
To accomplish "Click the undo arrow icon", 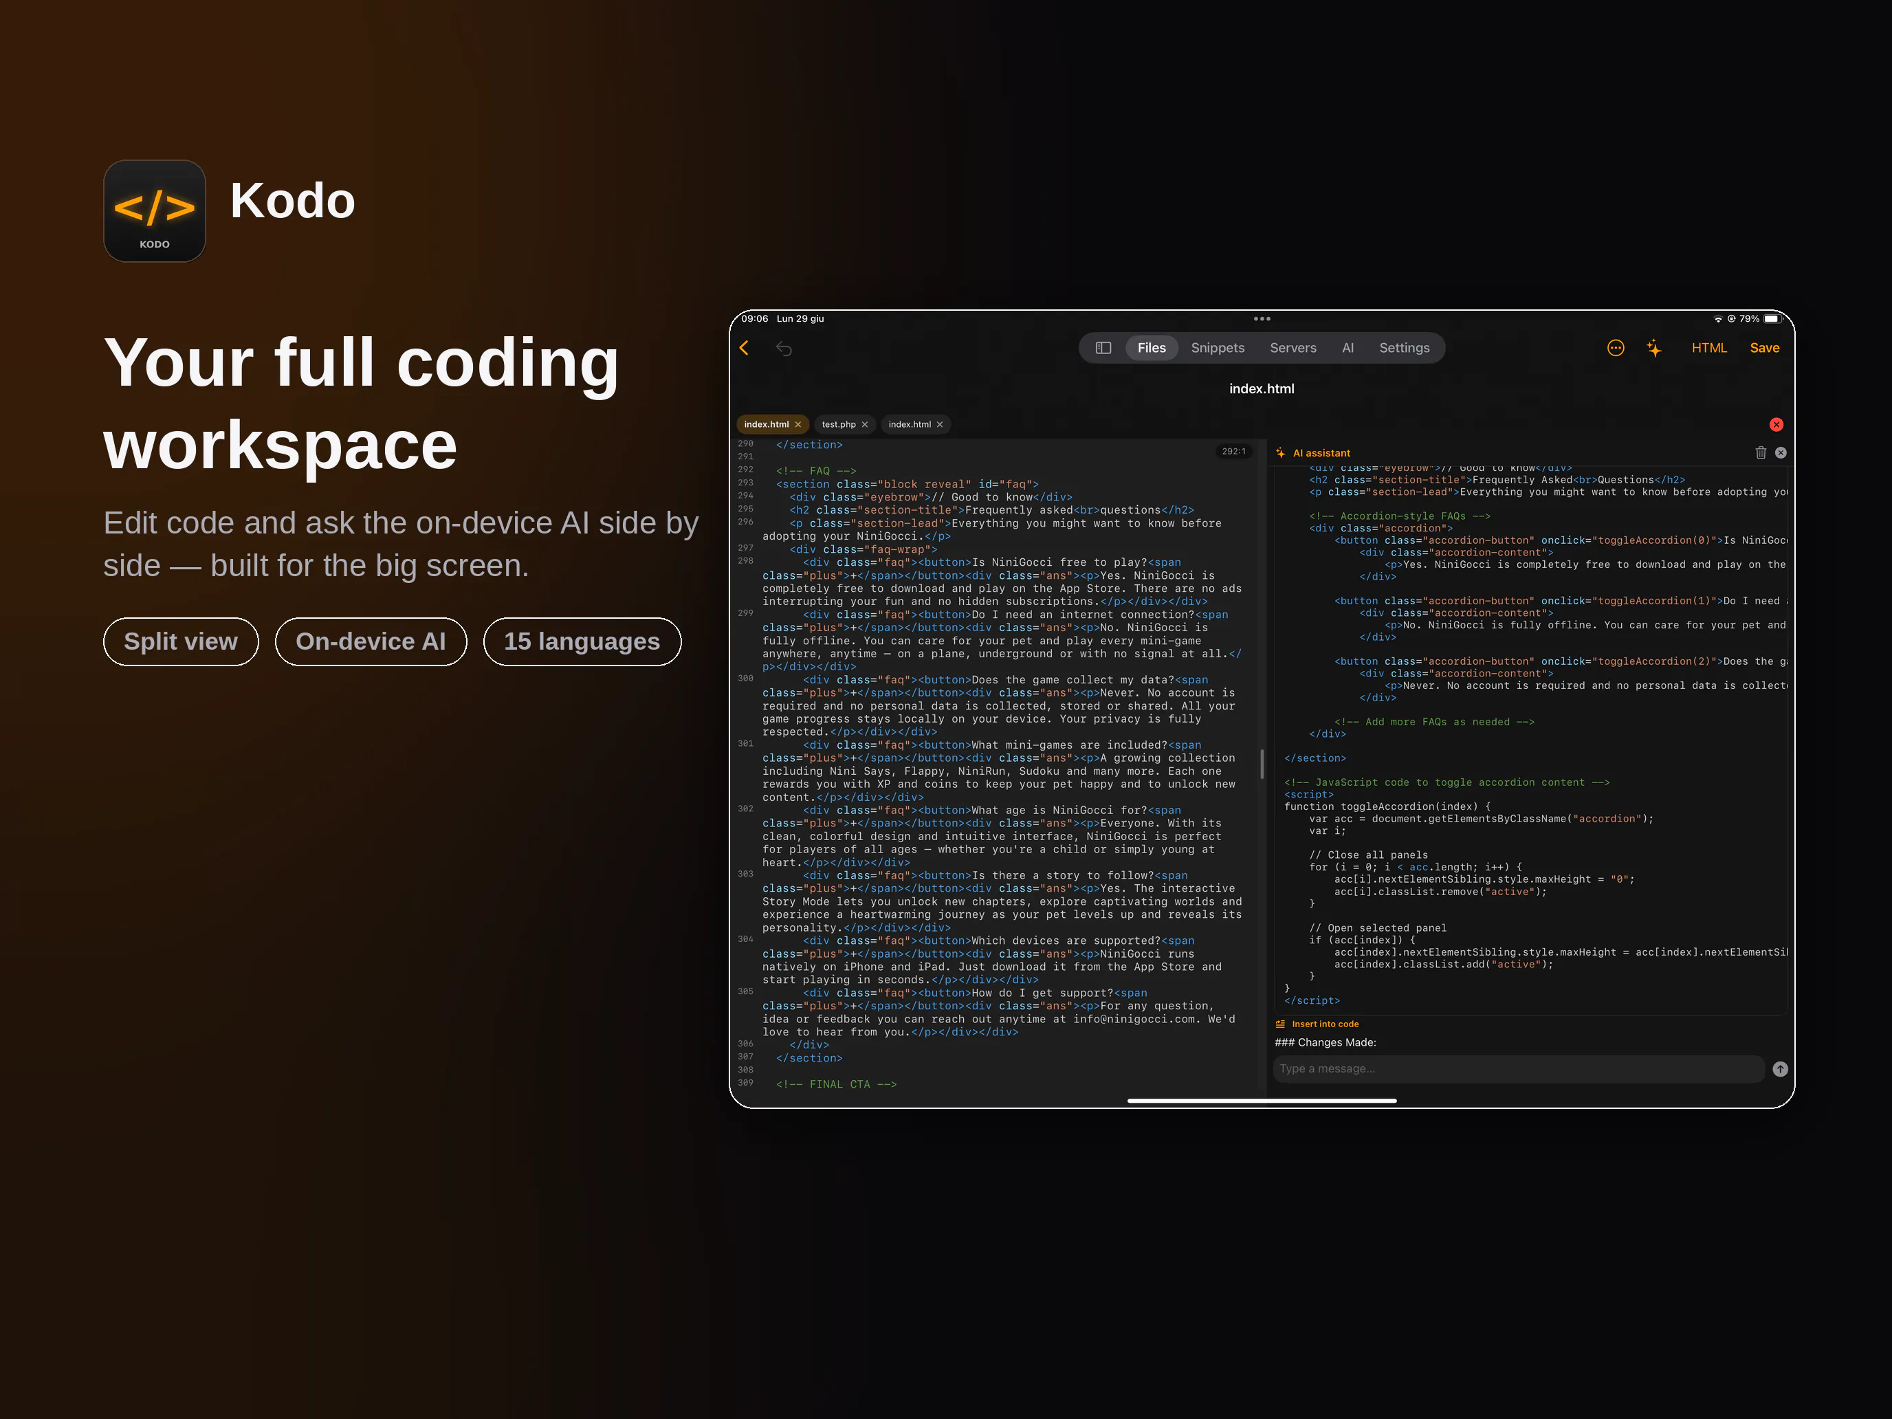I will [784, 348].
